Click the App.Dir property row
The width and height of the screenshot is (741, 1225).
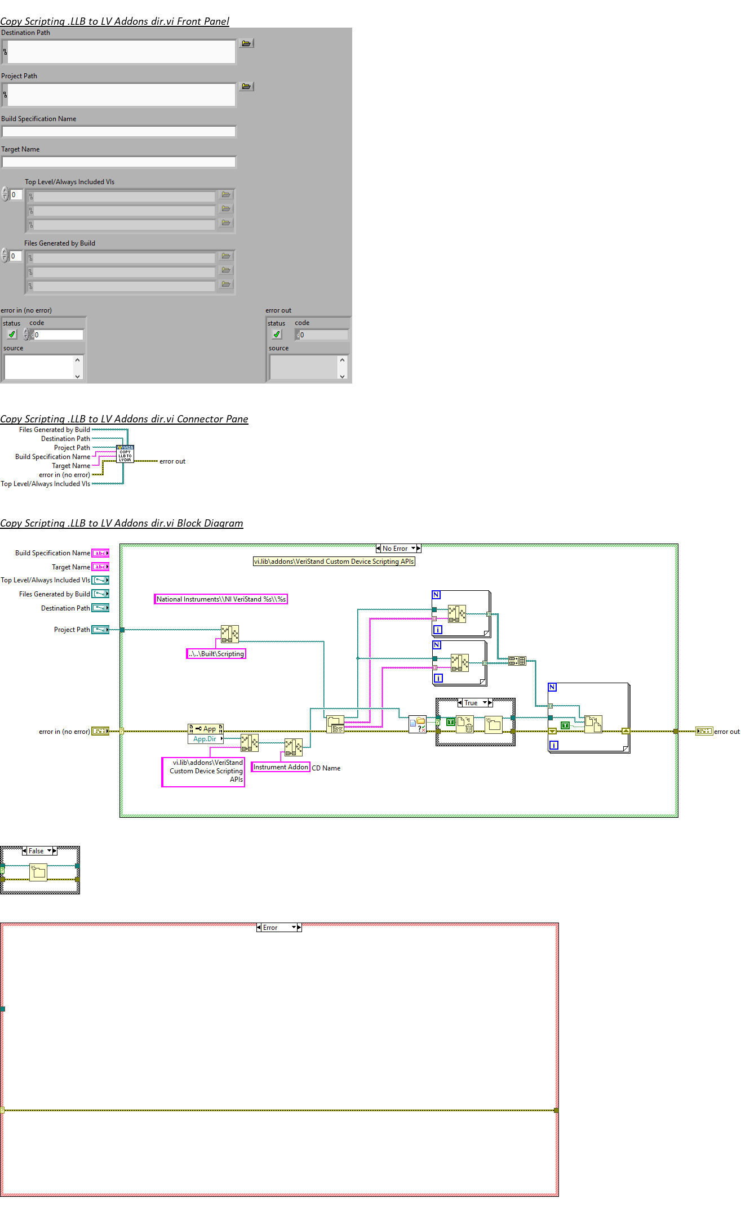tap(206, 738)
